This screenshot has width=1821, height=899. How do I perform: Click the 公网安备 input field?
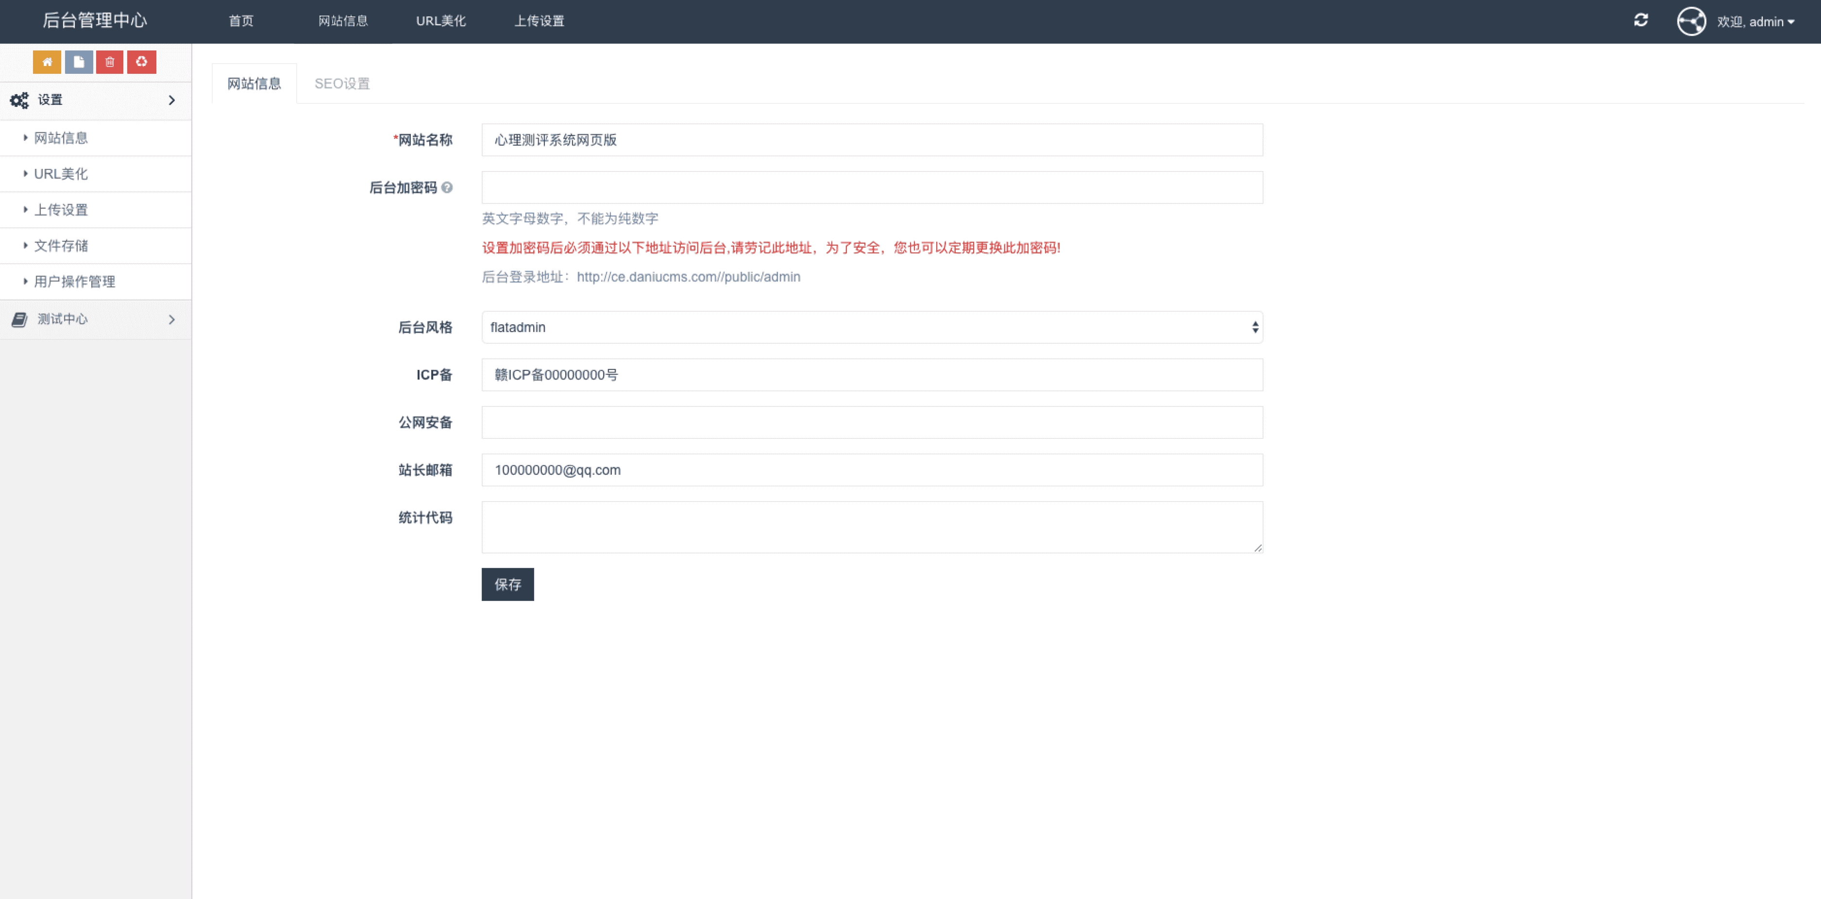click(872, 423)
